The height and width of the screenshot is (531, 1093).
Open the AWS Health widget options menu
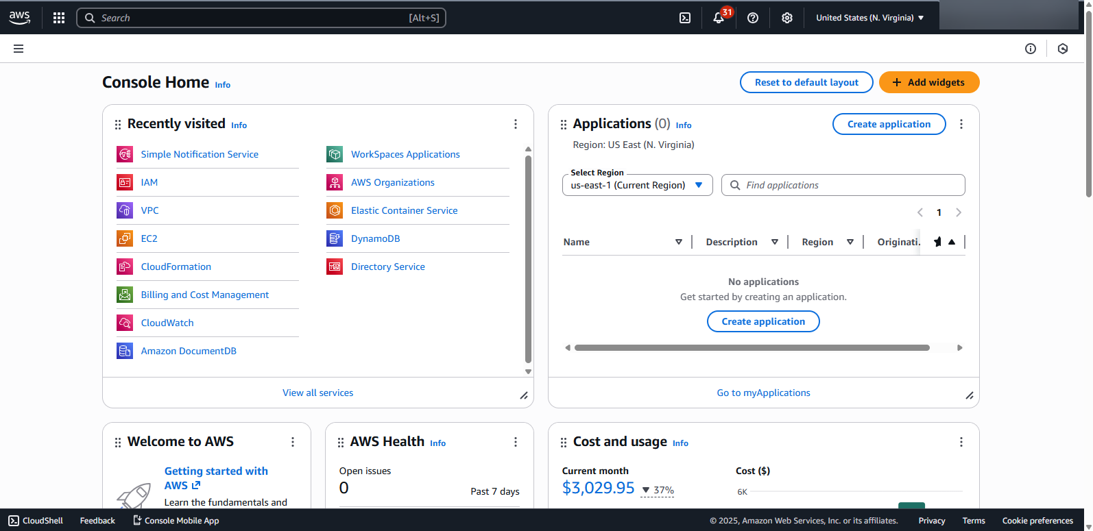coord(516,442)
